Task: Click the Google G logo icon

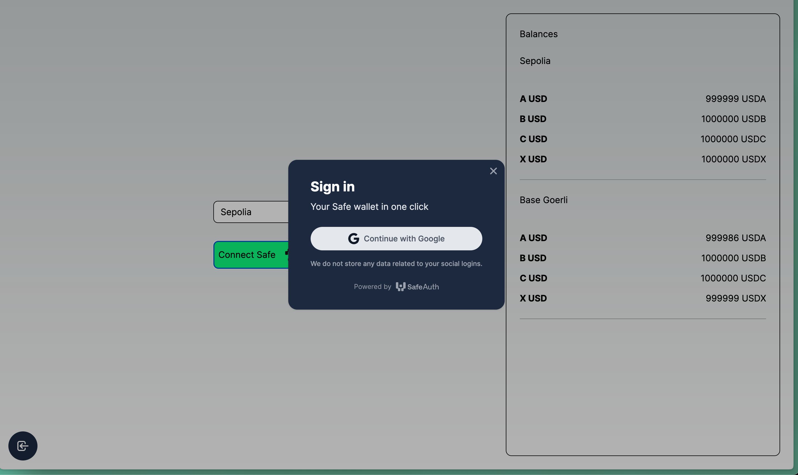Action: tap(353, 238)
